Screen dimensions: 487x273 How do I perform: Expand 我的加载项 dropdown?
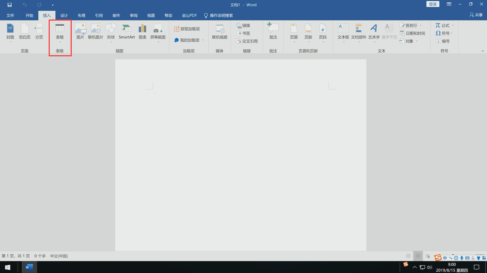tap(189, 40)
